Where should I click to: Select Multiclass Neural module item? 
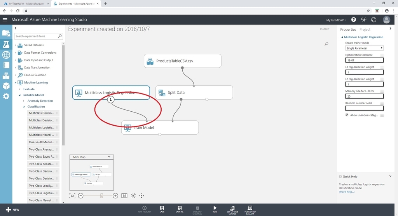click(43, 135)
